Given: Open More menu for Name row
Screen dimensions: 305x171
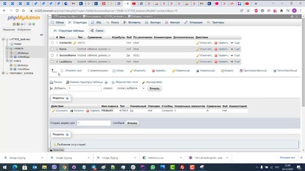Looking at the screenshot, I should pyautogui.click(x=235, y=49).
